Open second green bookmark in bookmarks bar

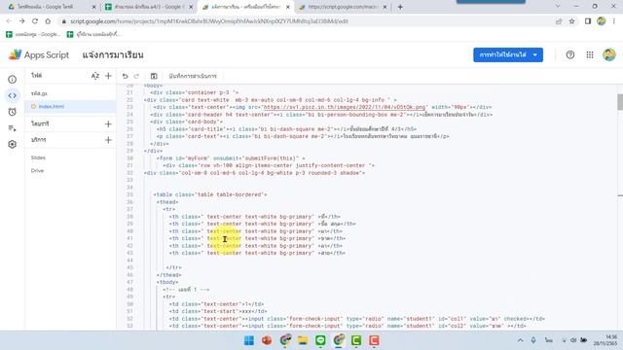coord(93,35)
